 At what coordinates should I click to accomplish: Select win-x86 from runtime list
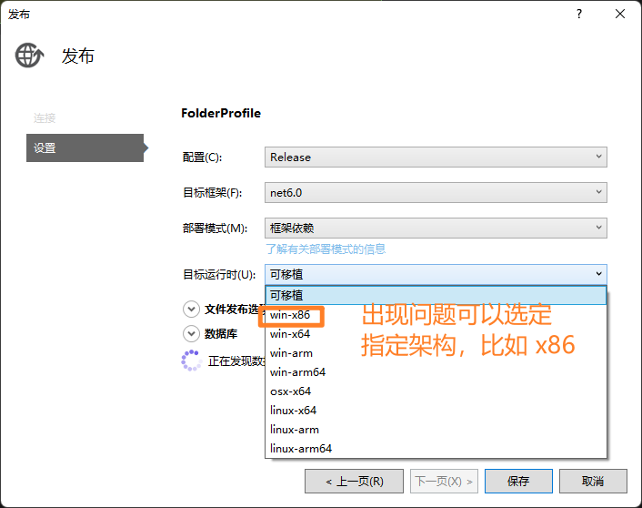point(290,315)
